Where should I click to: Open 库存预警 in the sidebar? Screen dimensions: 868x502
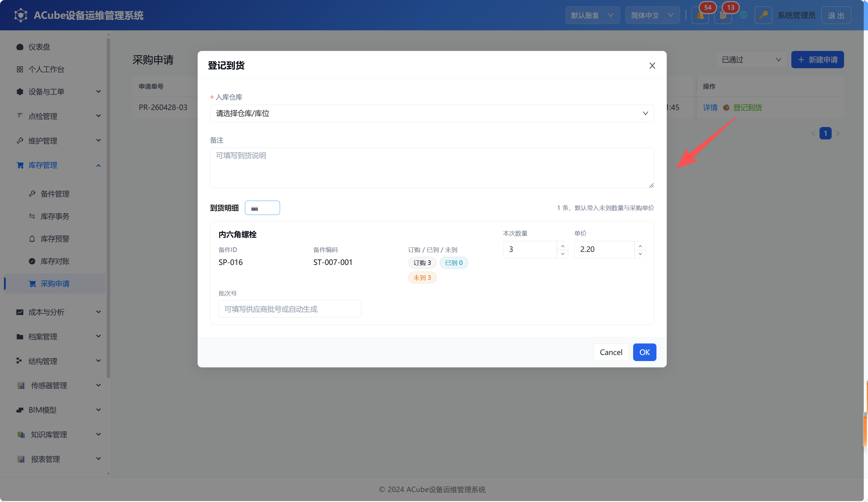point(55,239)
